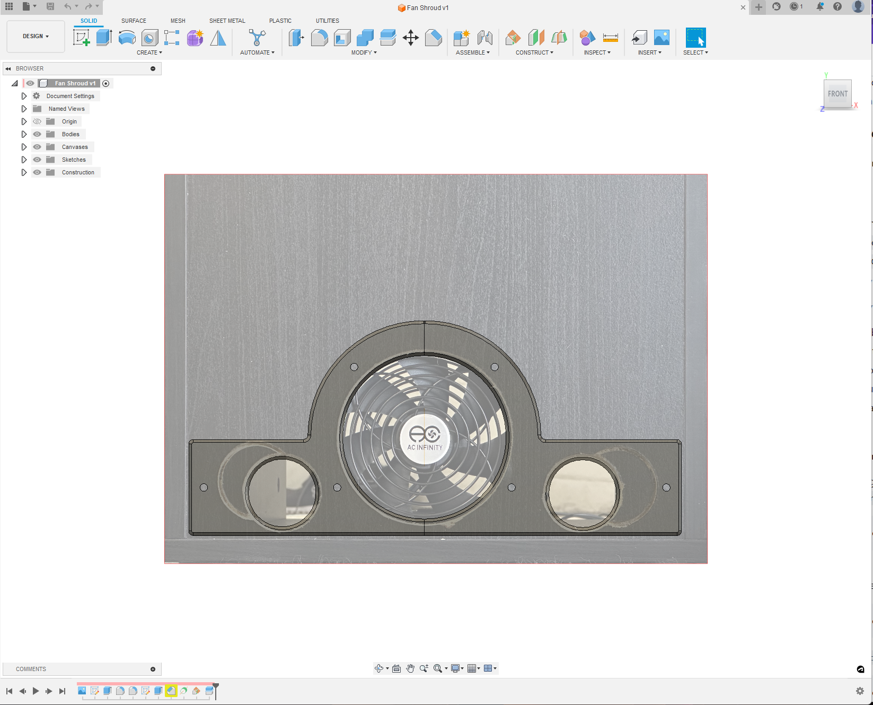Open the Joint tool in Assemble
Viewport: 873px width, 705px height.
click(484, 38)
